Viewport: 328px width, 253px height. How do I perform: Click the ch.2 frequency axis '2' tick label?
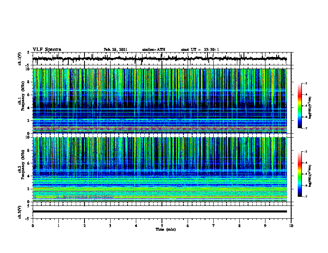coord(29,189)
